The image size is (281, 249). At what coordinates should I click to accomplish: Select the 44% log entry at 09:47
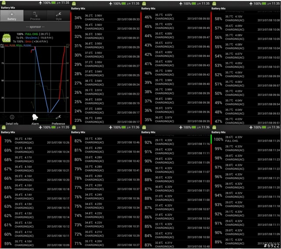click(x=176, y=36)
